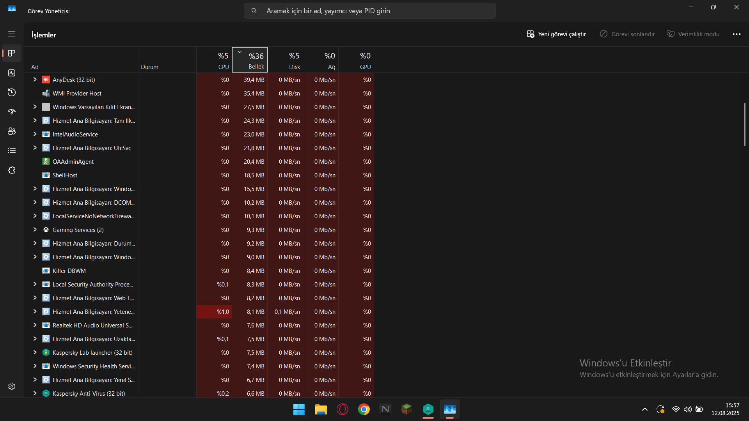Open Task Manager settings gear

12,386
